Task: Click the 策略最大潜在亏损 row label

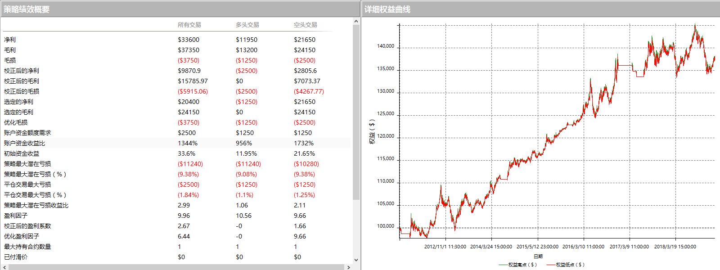Action: tap(27, 164)
